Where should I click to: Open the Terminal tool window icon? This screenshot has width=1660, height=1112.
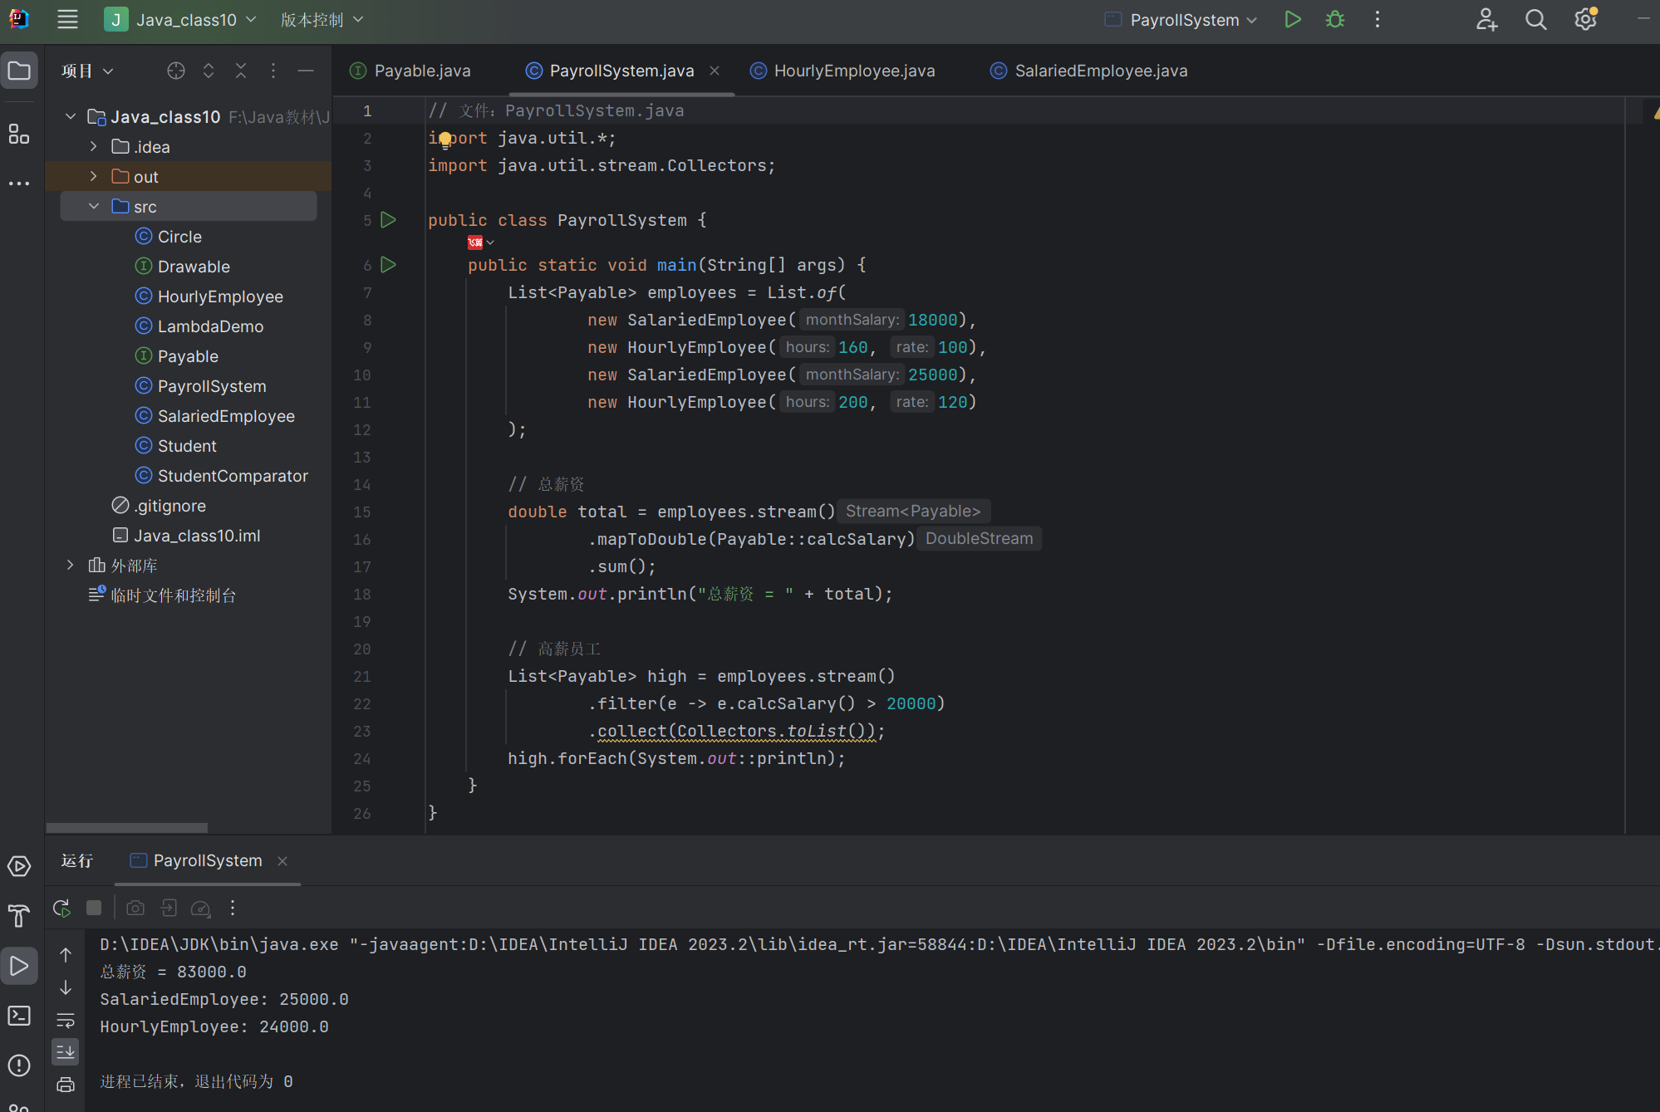19,1016
